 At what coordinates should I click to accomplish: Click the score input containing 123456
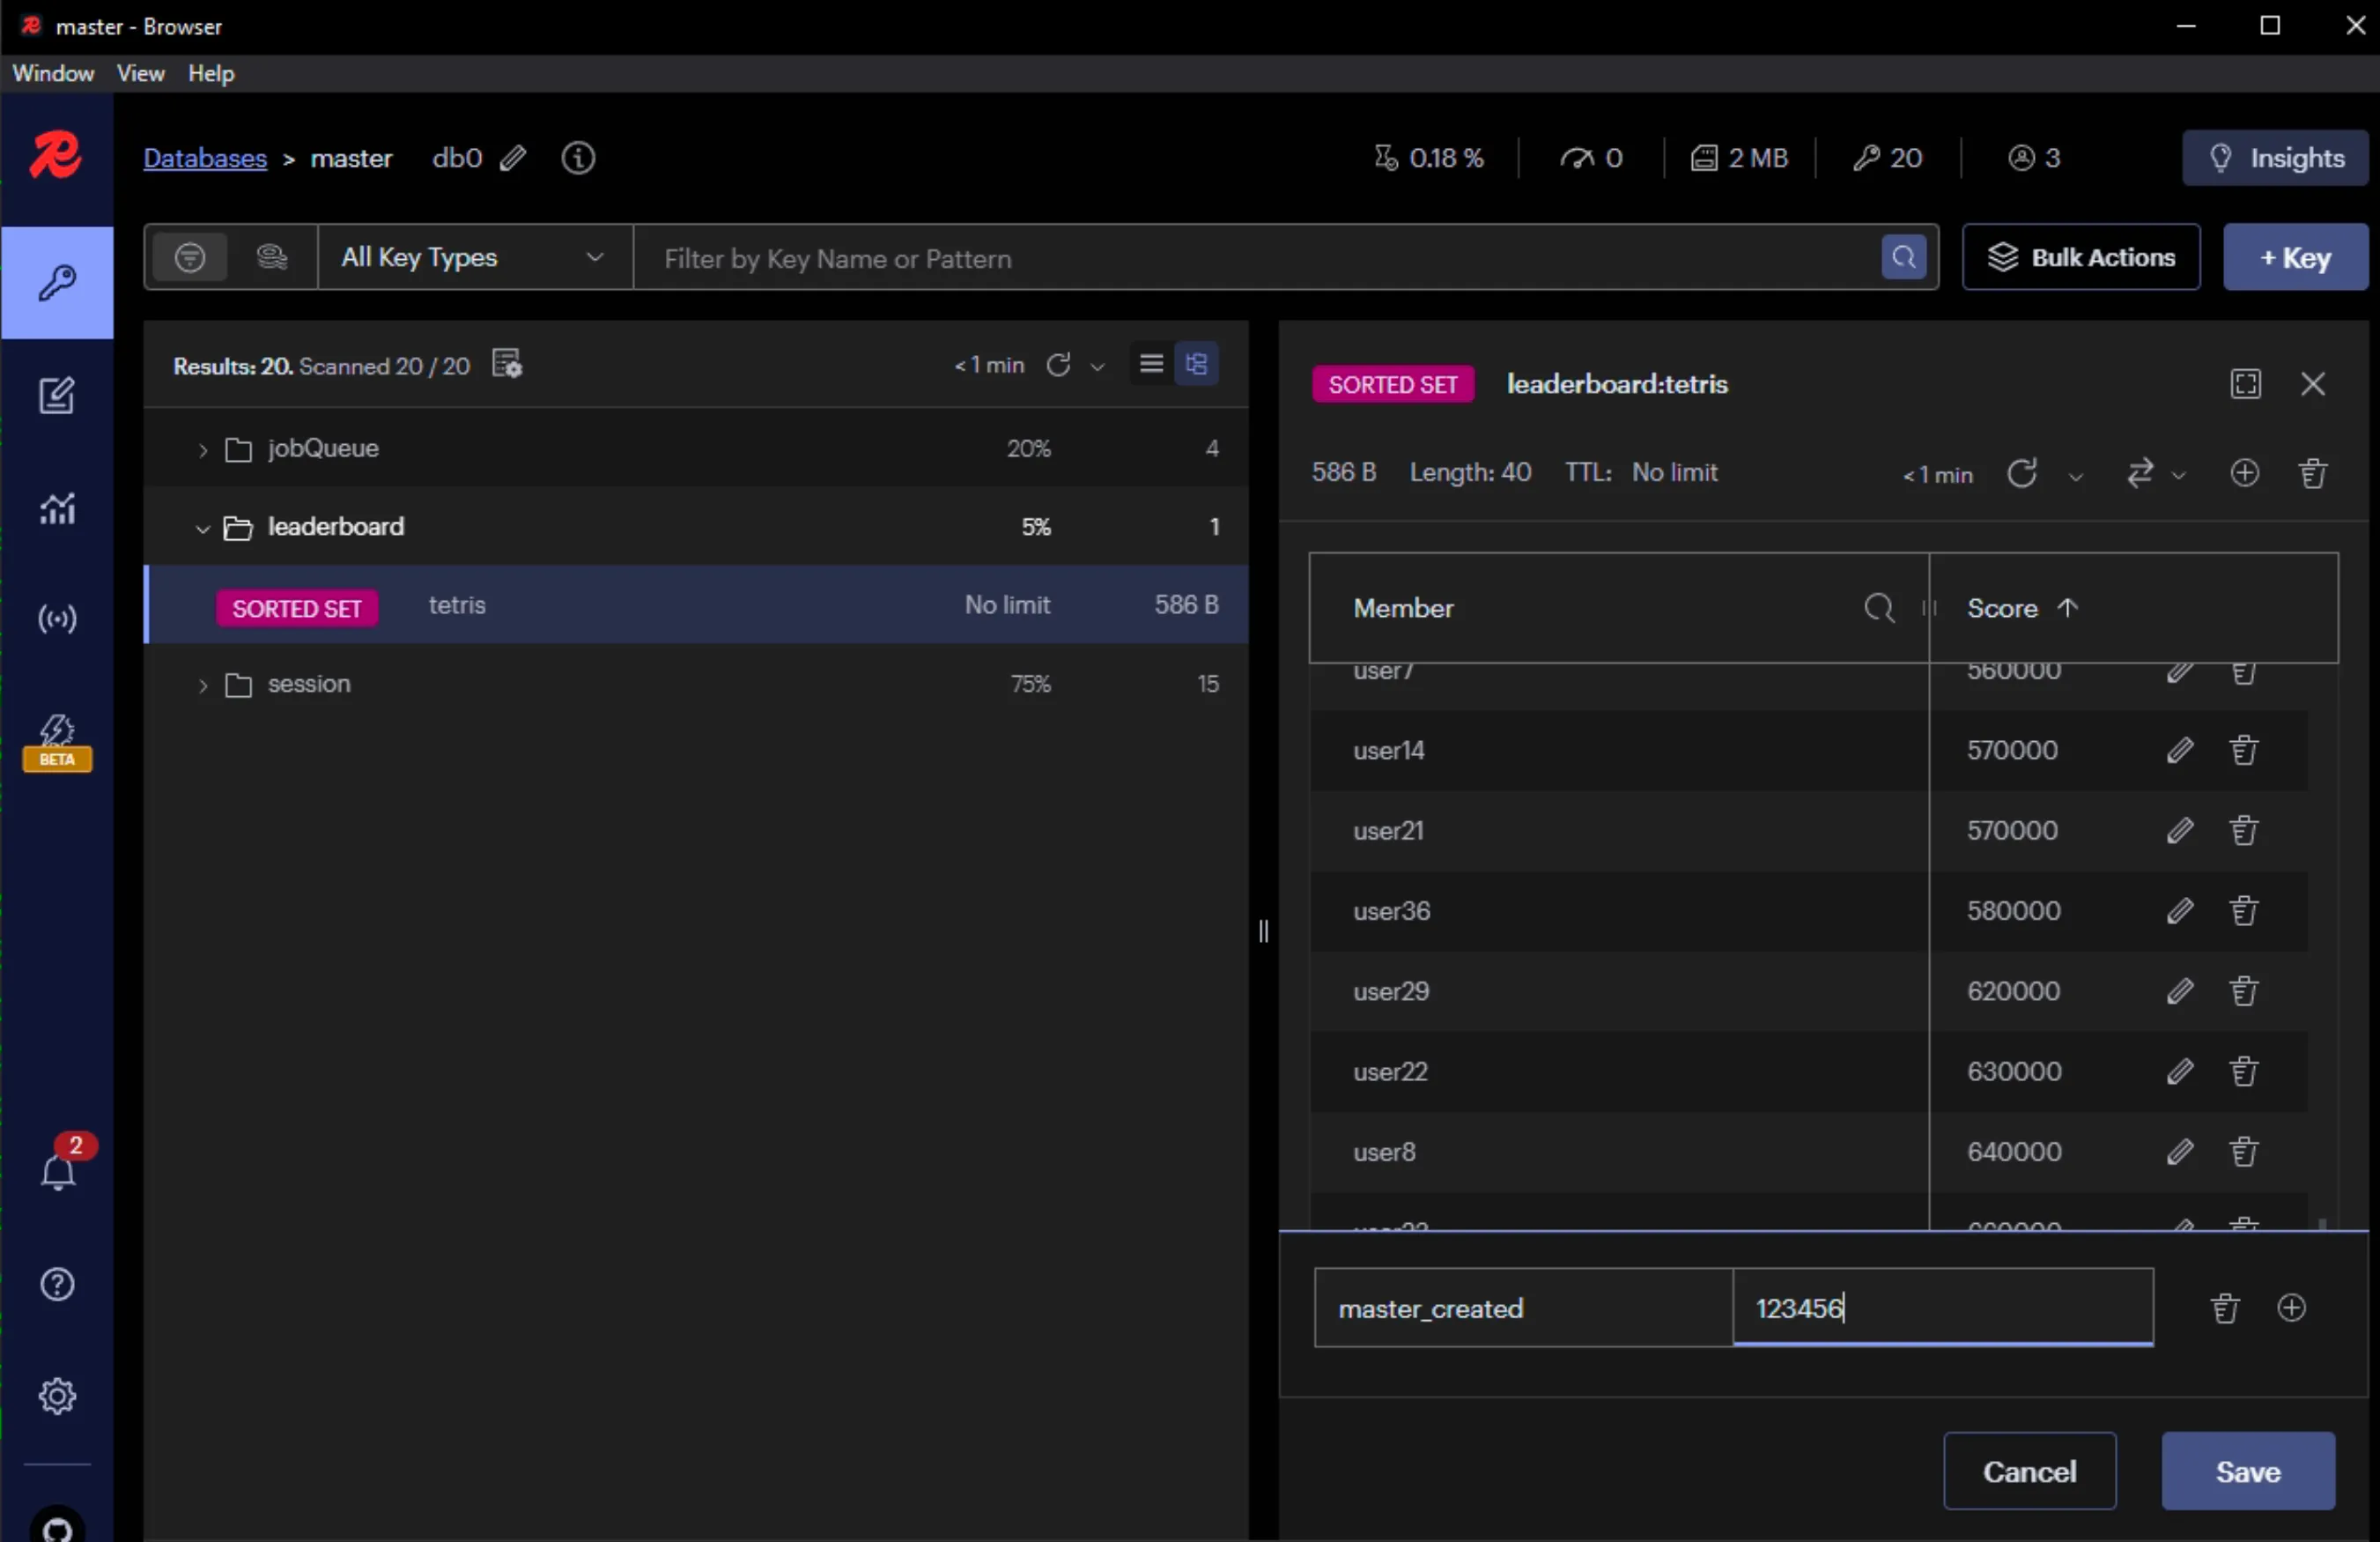(x=1942, y=1308)
